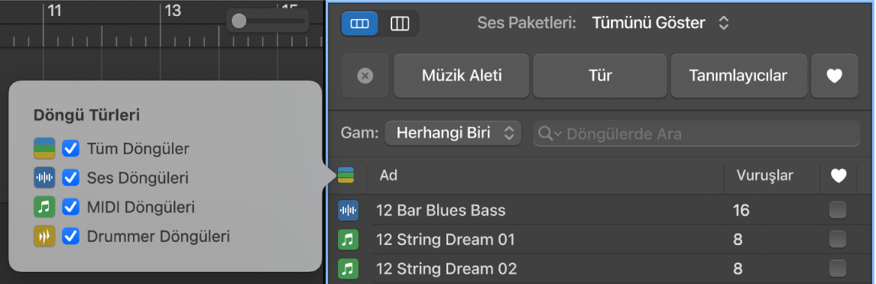This screenshot has height=284, width=876.
Task: Click the heart column header icon
Action: pyautogui.click(x=838, y=176)
